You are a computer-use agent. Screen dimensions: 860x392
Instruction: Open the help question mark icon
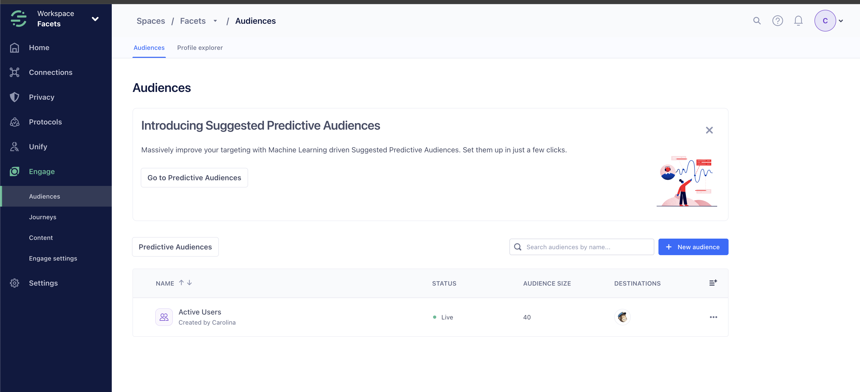pyautogui.click(x=777, y=21)
